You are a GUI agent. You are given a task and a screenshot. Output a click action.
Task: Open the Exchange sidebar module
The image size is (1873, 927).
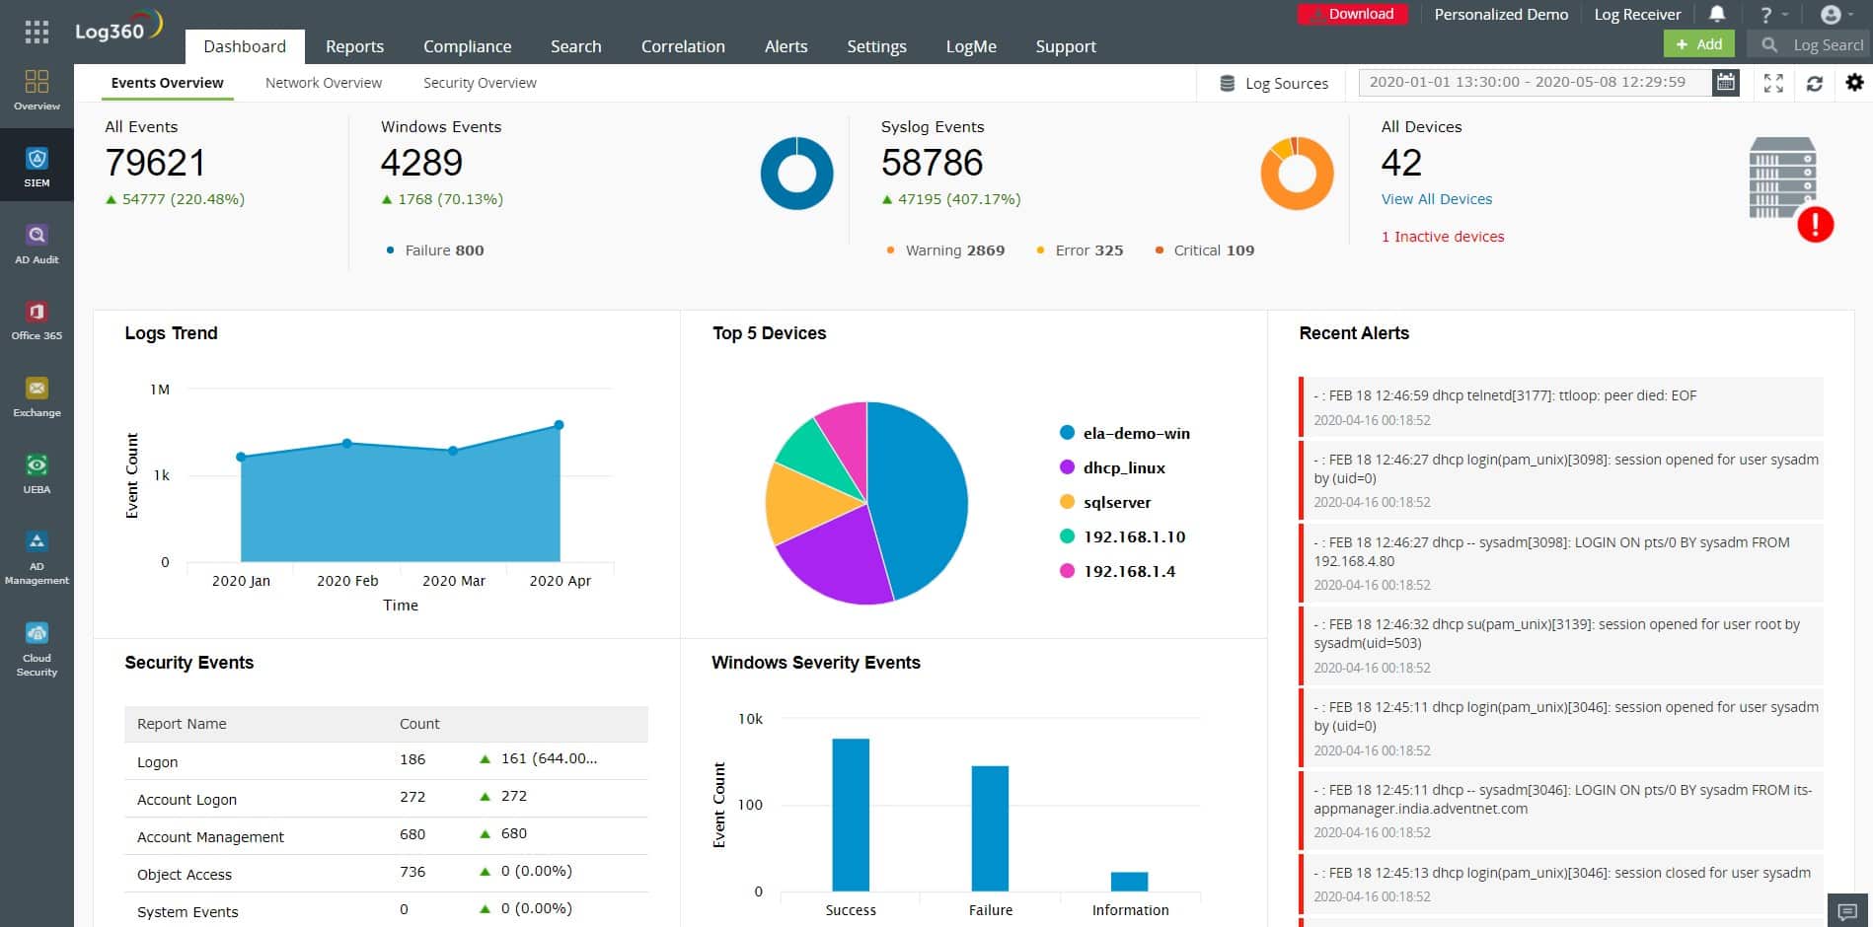[37, 396]
